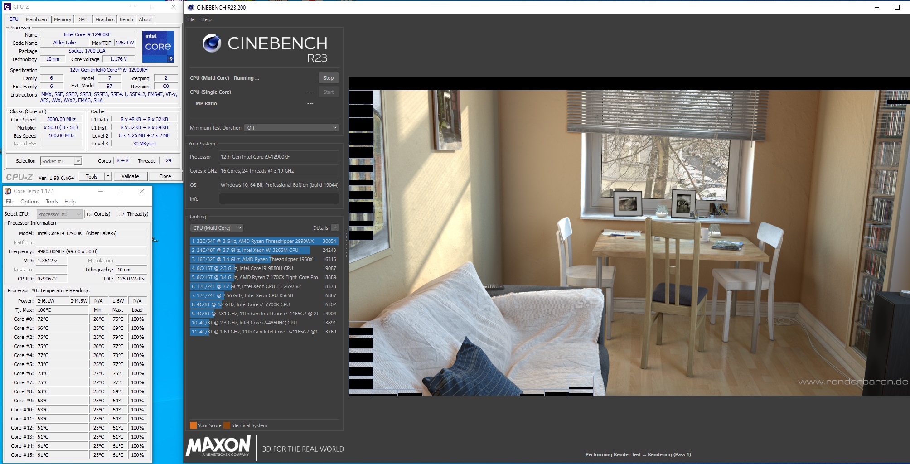
Task: Open the Help menu in Cinebench
Action: [206, 19]
